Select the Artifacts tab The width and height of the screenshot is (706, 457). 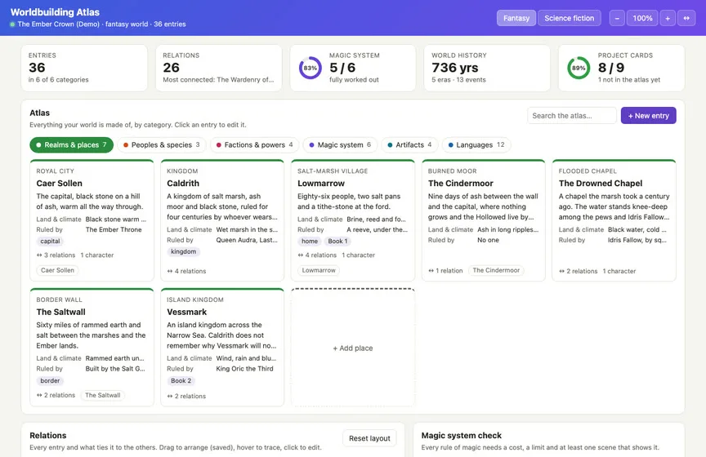[x=409, y=144]
